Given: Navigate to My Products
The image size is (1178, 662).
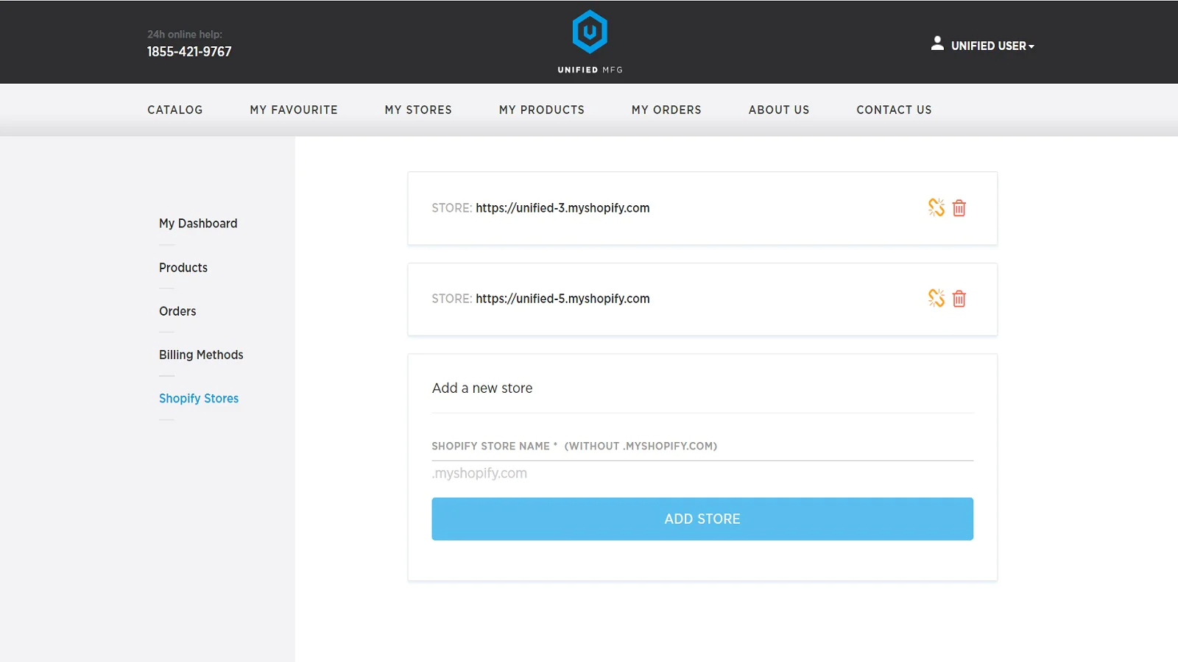Looking at the screenshot, I should (542, 110).
